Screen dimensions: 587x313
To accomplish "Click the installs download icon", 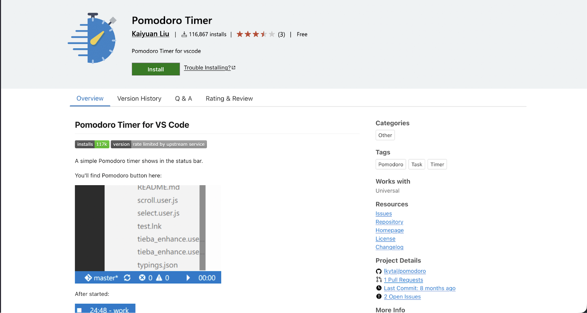I will [x=184, y=34].
